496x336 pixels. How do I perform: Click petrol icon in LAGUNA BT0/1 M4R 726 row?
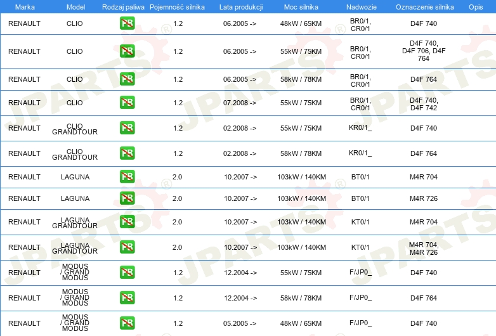pyautogui.click(x=127, y=198)
